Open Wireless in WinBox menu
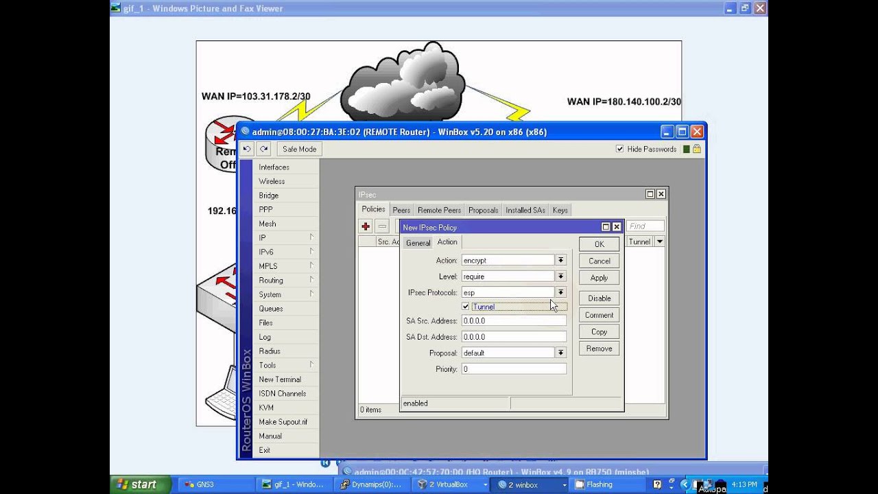The height and width of the screenshot is (494, 878). [x=286, y=181]
